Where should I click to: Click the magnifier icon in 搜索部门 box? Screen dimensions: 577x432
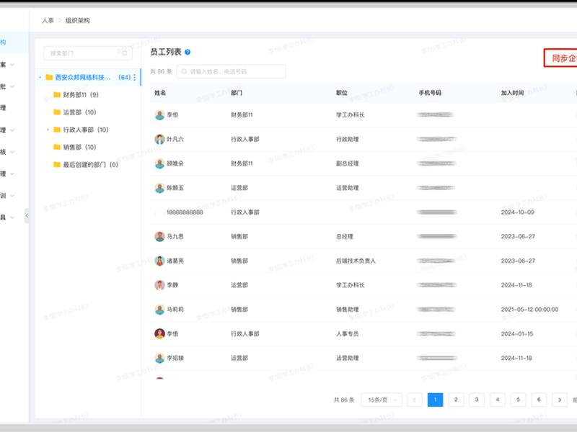click(124, 53)
